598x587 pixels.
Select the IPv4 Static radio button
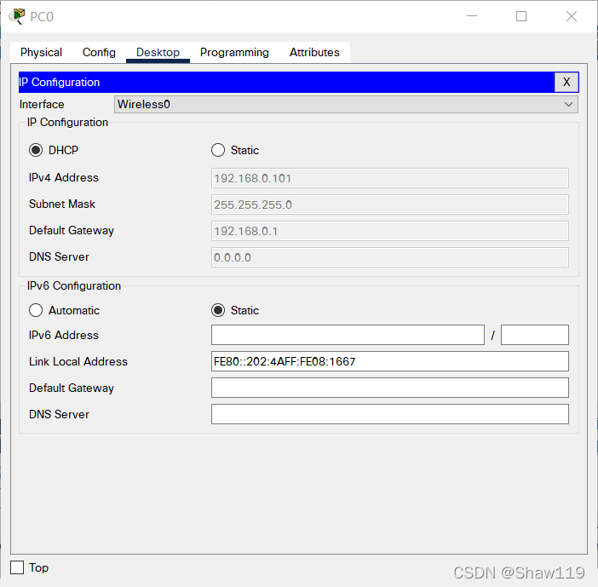tap(218, 150)
